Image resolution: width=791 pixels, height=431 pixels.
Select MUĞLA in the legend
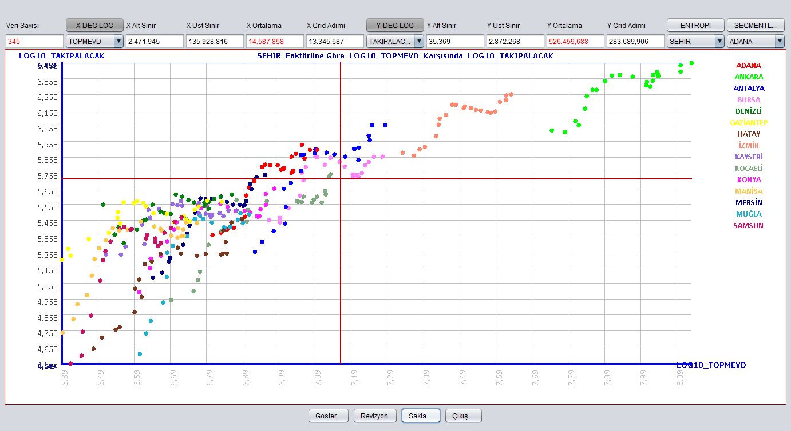click(749, 214)
